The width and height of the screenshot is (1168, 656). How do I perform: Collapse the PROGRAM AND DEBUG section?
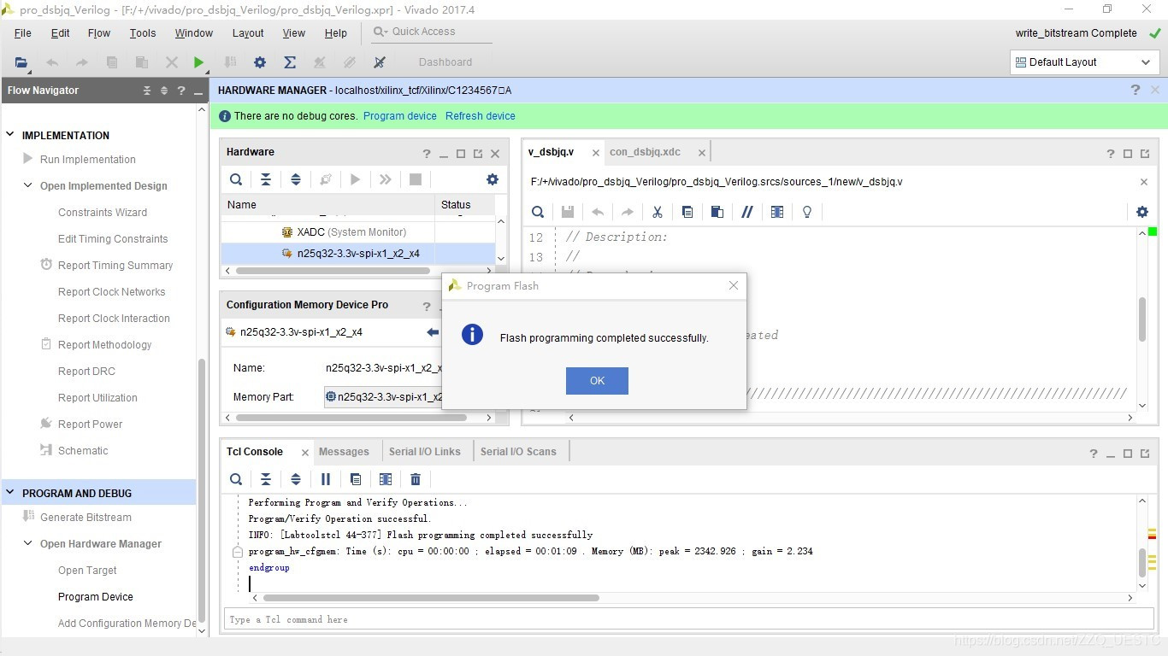point(11,493)
